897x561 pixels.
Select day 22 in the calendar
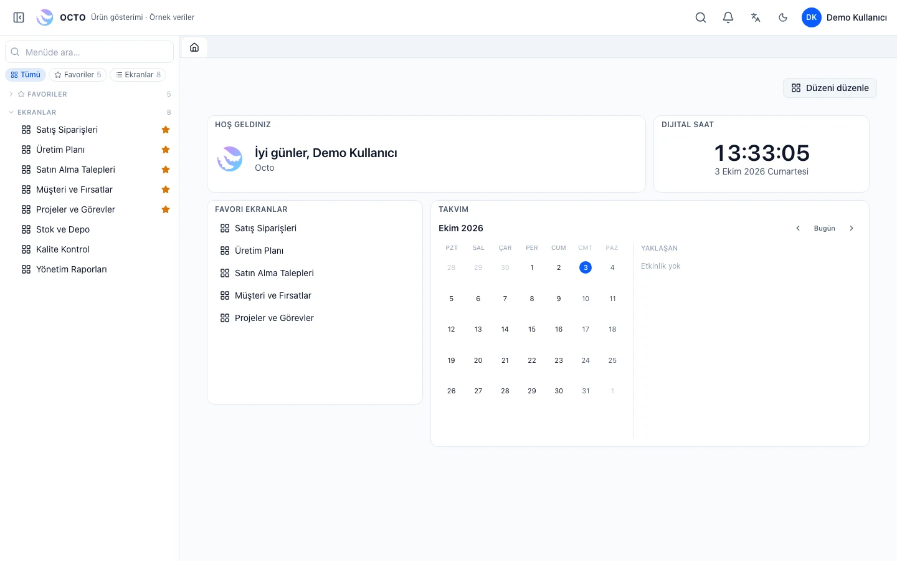pos(532,360)
